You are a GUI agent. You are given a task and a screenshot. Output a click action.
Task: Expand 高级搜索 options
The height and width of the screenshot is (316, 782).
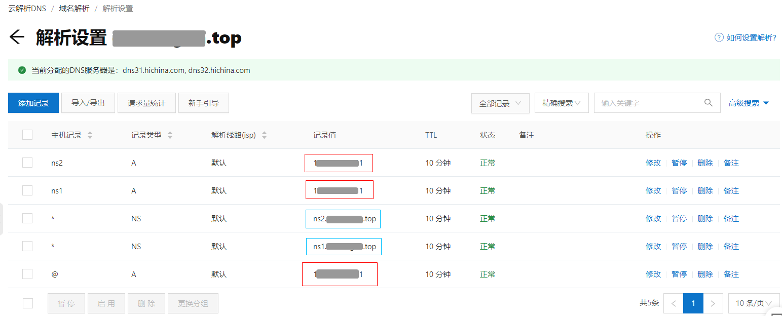(749, 103)
